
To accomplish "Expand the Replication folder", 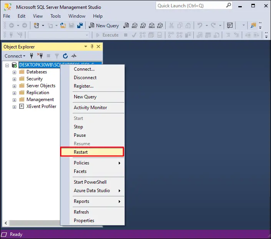I will click(x=14, y=93).
